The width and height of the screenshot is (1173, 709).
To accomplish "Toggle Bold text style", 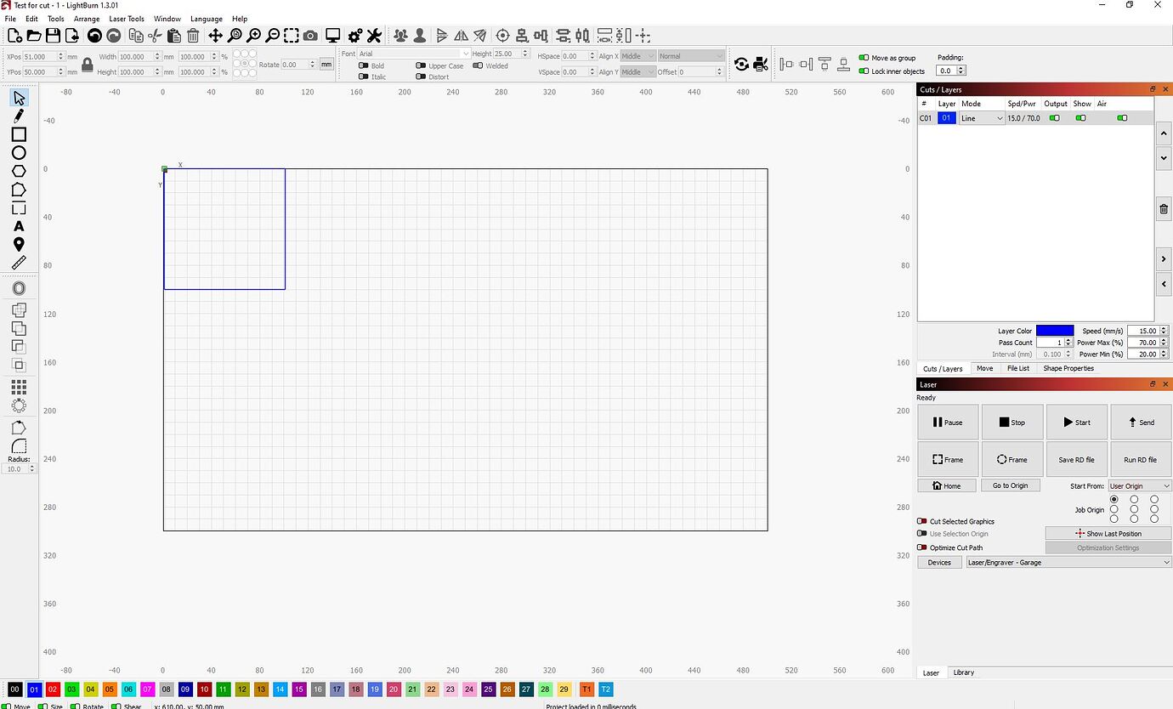I will pos(364,65).
